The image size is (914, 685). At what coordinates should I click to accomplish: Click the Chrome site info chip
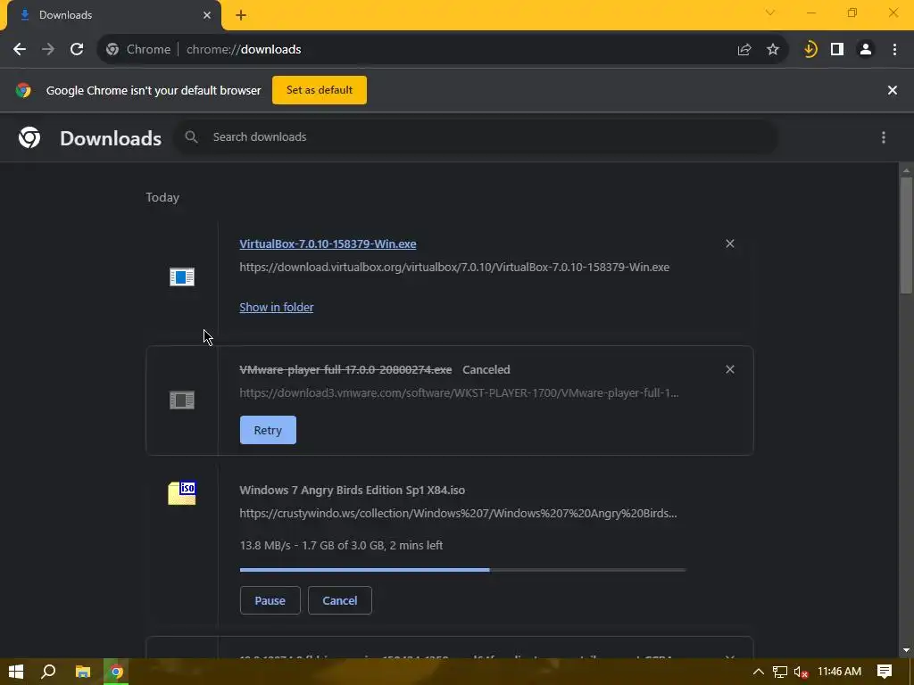138,50
